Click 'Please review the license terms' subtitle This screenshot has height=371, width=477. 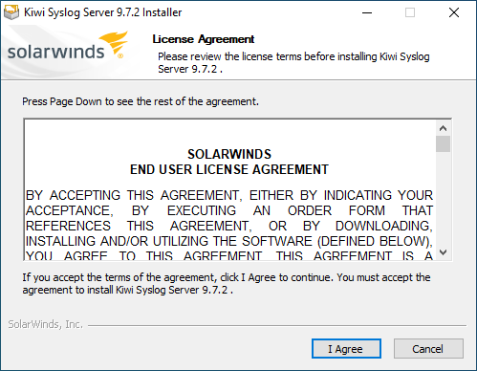[293, 63]
